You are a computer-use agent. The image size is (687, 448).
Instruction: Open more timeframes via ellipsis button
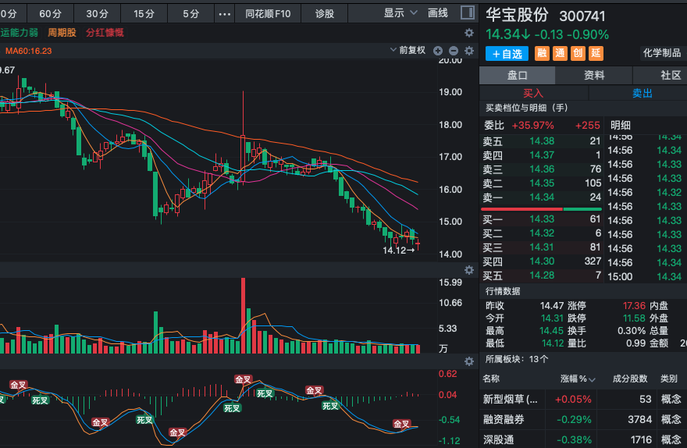pos(224,14)
